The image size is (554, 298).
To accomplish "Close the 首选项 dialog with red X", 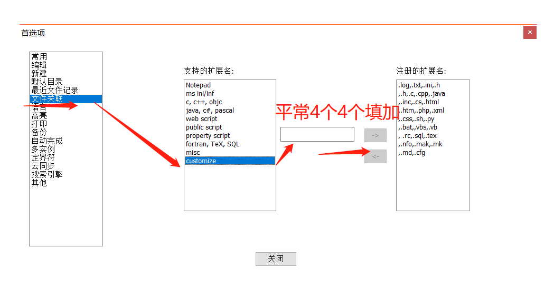I will coord(530,33).
